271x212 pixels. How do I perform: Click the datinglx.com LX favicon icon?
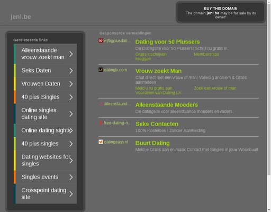pos(101,70)
